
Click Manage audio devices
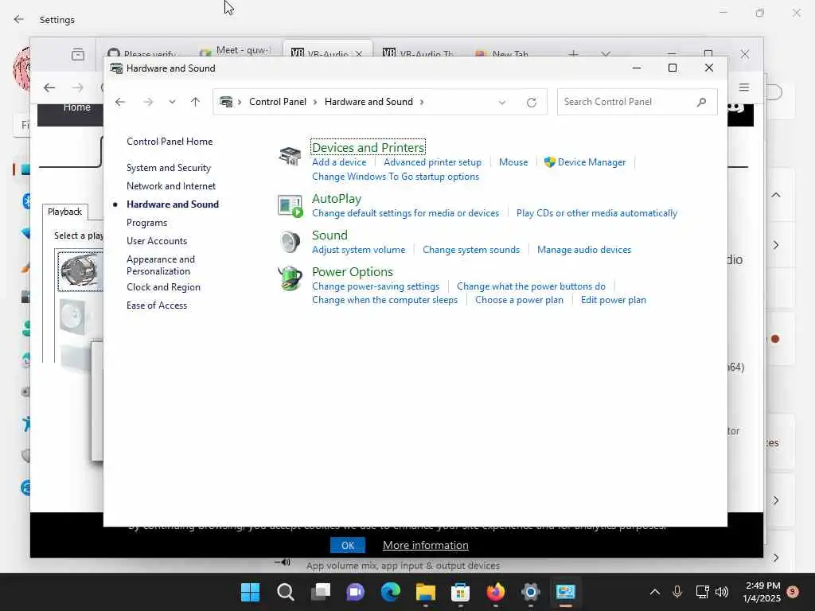click(x=584, y=250)
